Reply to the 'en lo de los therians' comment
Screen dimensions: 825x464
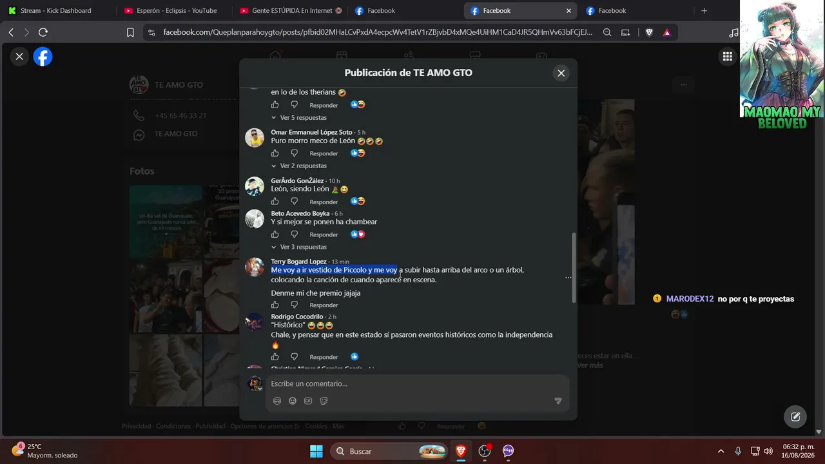324,104
